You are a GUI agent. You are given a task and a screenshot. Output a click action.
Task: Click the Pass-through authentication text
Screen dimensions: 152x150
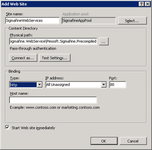[x=33, y=48]
